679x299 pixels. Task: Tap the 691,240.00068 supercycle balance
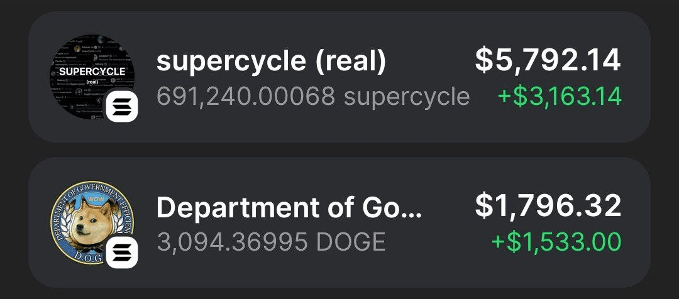tap(313, 97)
